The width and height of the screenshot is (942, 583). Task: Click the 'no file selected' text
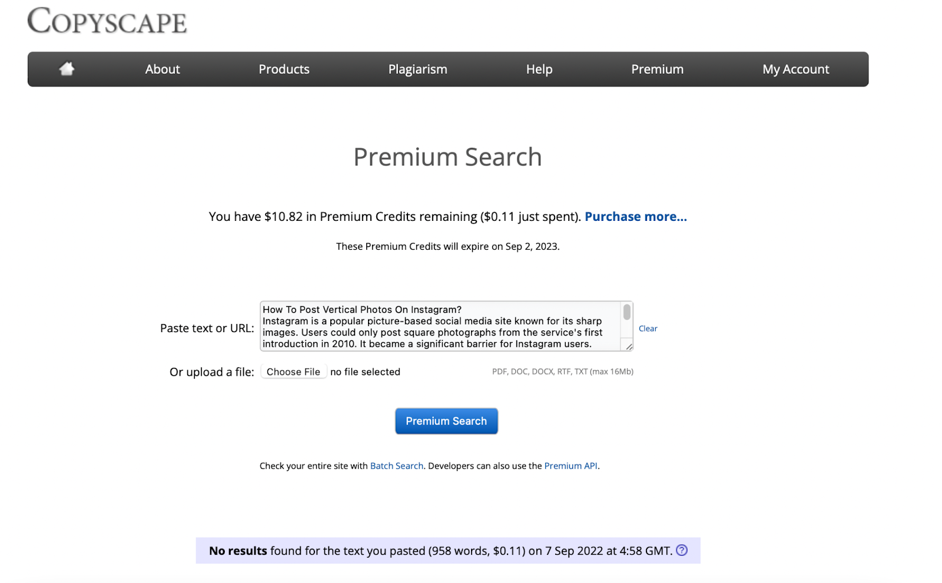pos(365,372)
